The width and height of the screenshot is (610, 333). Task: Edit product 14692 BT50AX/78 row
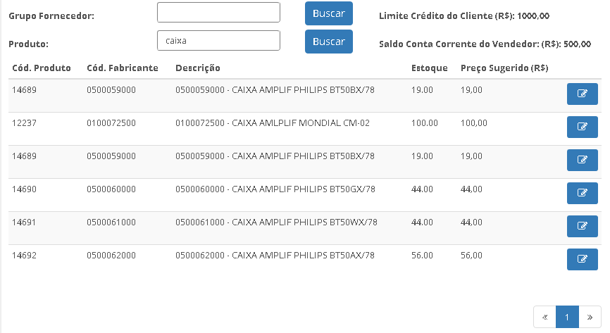pos(582,259)
